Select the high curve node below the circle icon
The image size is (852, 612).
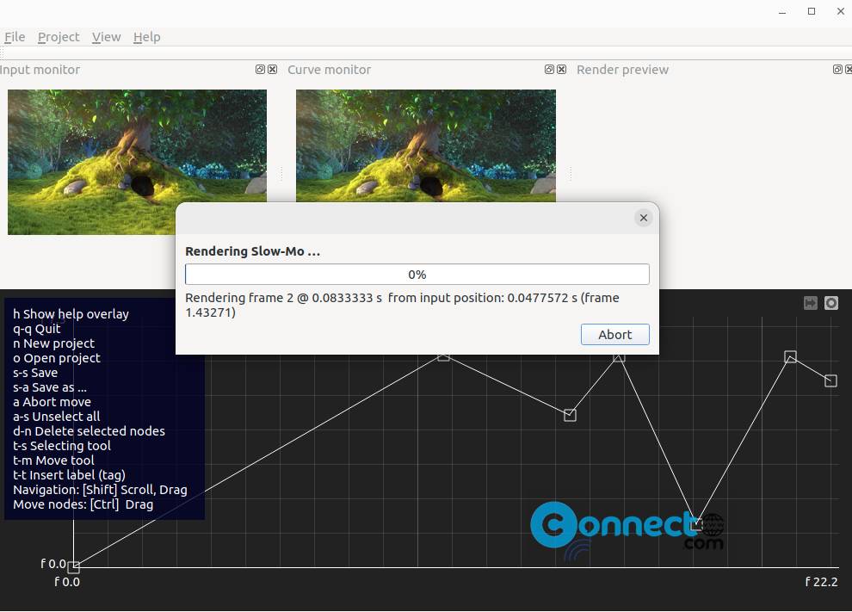[791, 356]
